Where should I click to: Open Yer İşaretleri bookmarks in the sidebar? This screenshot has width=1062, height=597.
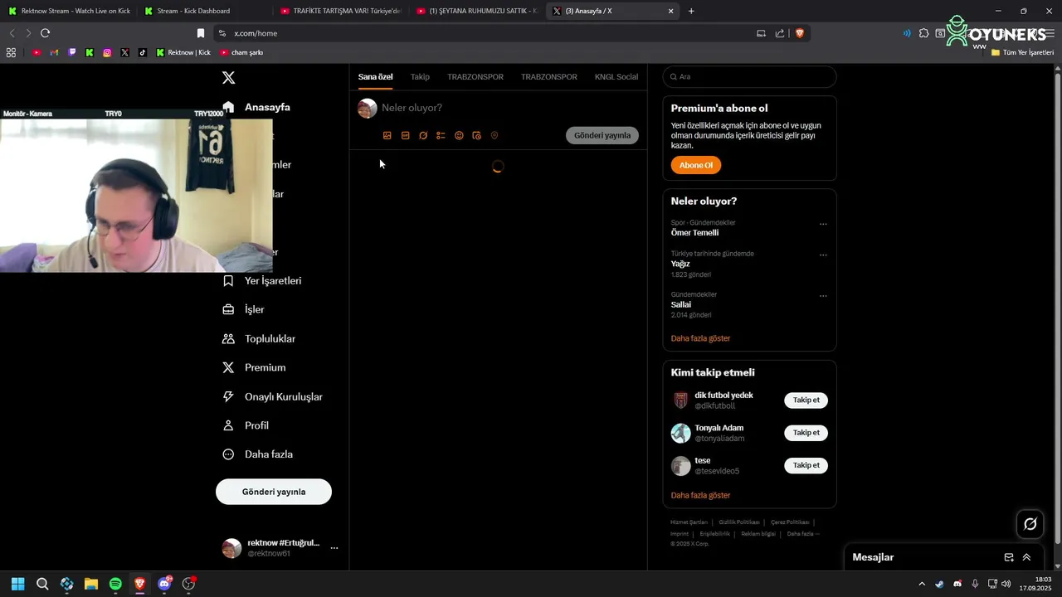click(x=262, y=280)
